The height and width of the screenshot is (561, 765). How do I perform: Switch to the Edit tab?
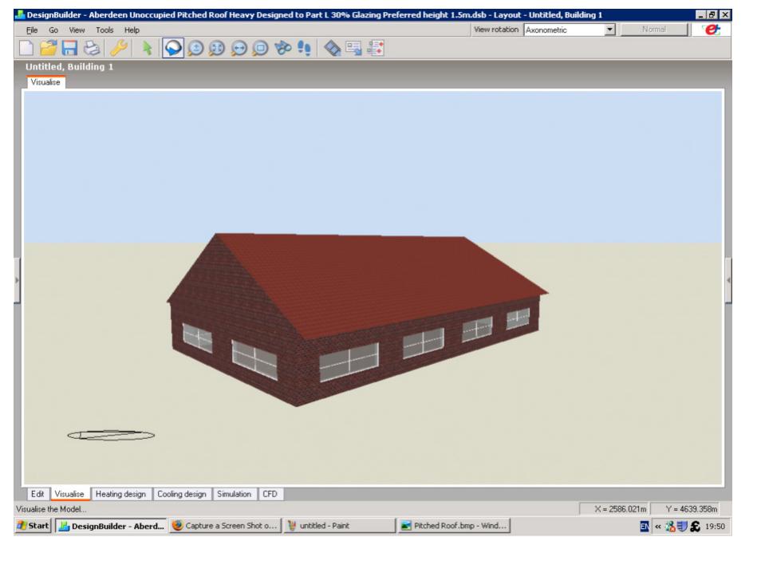37,494
